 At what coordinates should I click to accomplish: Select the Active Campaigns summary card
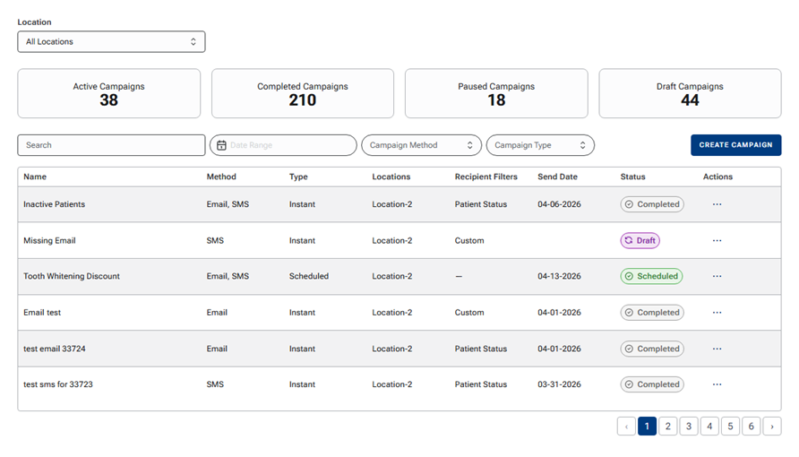pos(108,93)
